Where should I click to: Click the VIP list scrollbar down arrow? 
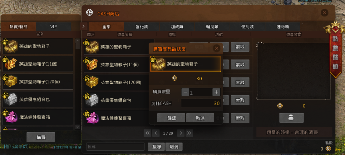pos(77,127)
